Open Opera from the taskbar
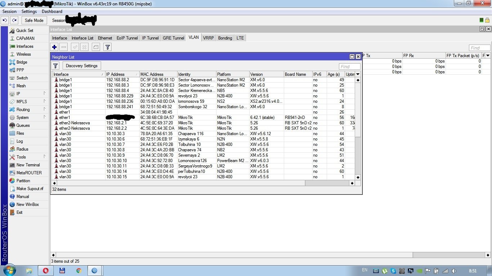The image size is (492, 276). 46,271
